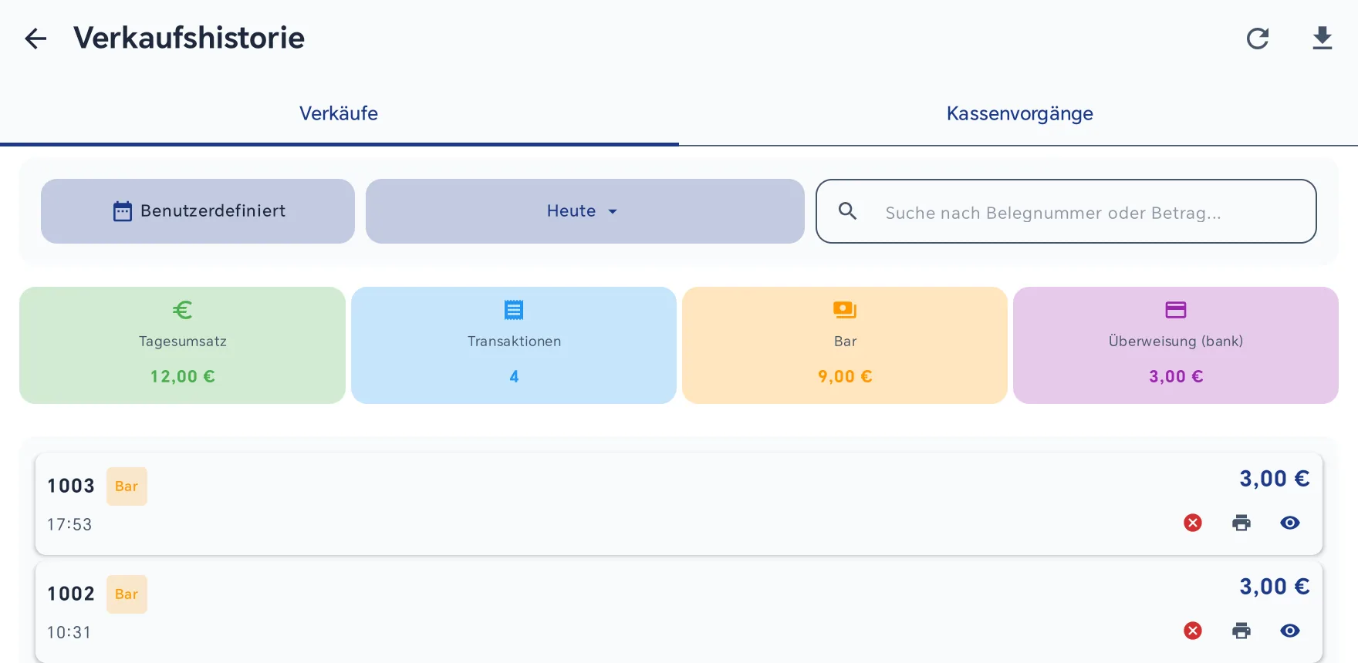This screenshot has width=1358, height=663.
Task: Open the Benutzerdefiniert date range picker
Action: (x=198, y=211)
